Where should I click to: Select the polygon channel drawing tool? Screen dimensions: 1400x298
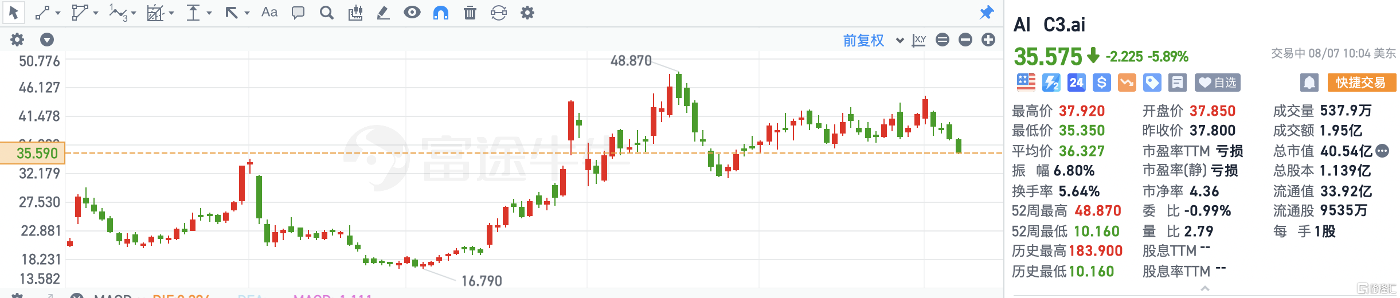80,13
